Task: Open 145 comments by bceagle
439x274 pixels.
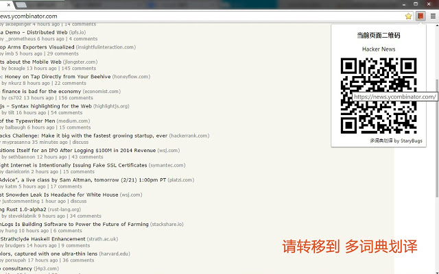Action: (78, 68)
